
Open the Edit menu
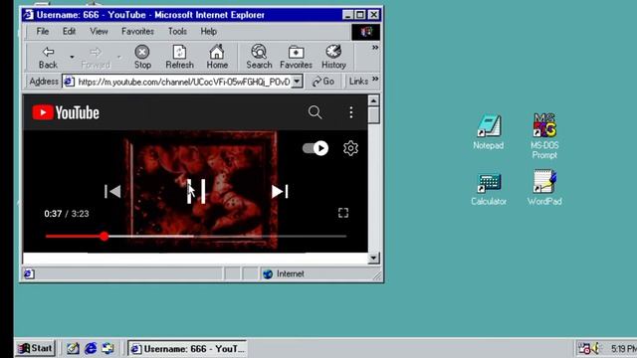click(69, 31)
